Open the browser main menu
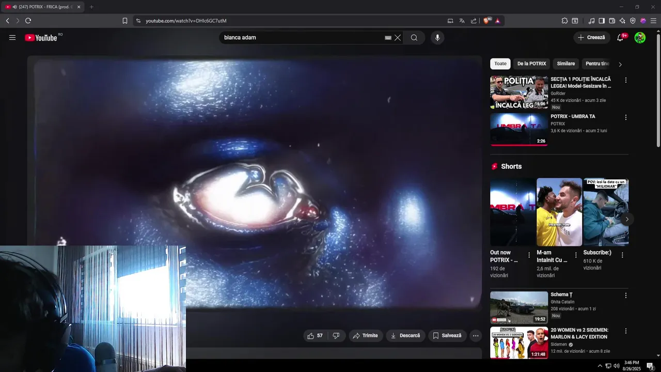The height and width of the screenshot is (372, 661). click(653, 21)
